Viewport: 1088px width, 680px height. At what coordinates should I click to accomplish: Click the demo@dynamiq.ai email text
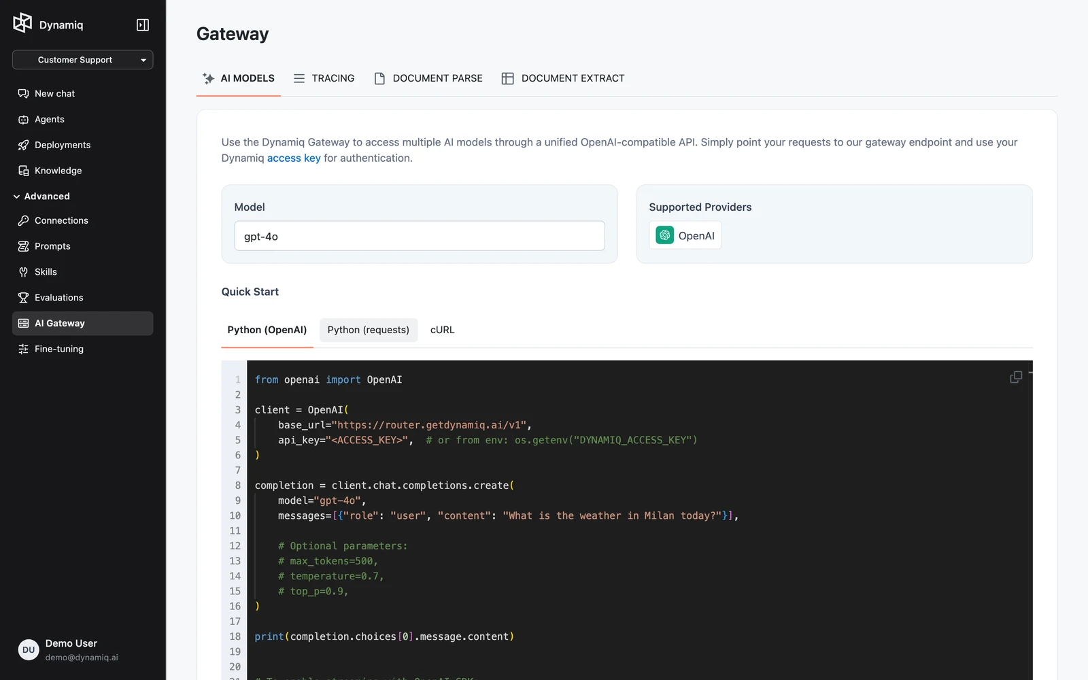[x=82, y=658]
